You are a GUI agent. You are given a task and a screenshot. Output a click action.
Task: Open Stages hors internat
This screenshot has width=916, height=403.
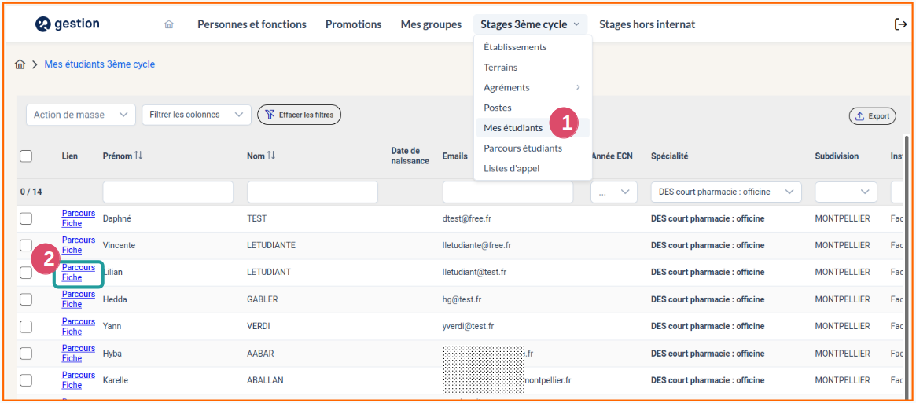point(647,24)
